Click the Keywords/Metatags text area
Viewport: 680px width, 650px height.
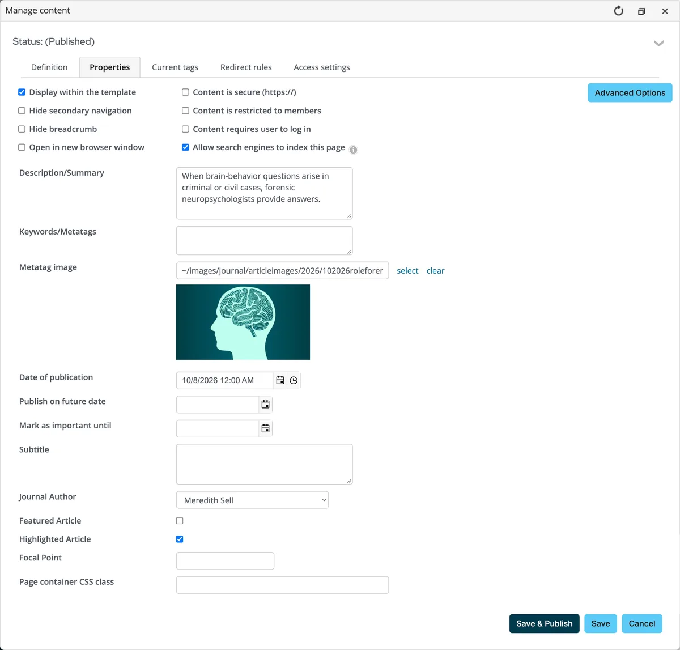coord(265,240)
